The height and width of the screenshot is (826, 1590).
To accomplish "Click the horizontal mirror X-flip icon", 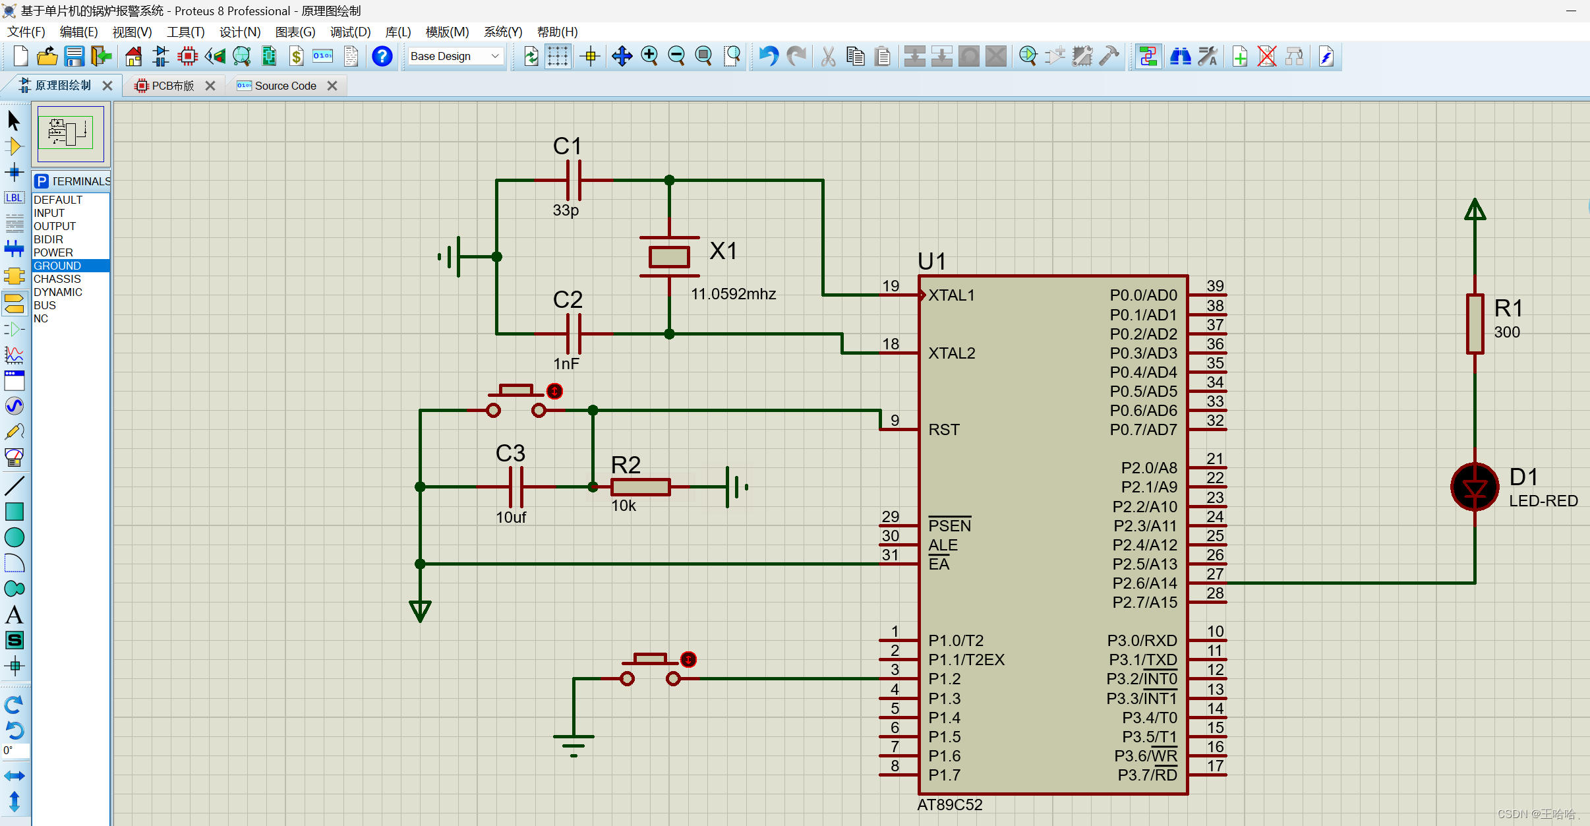I will point(14,776).
